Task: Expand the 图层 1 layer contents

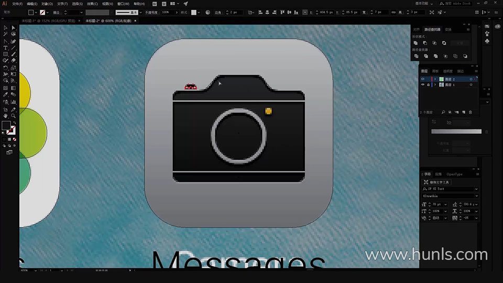Action: point(435,85)
